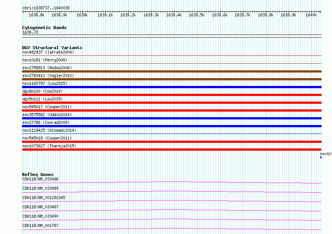Image resolution: width=332 pixels, height=234 pixels.
Task: Open variant esv27786 (Conrad2009) label
Action: tap(46, 122)
